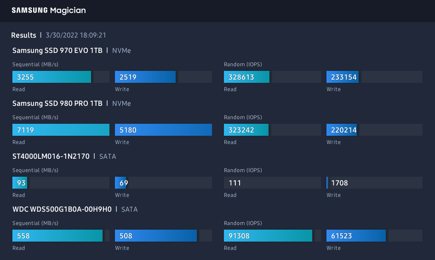Click the 980 PRO sequential read bar 7119
Viewport: 435px width, 260px height.
tap(61, 130)
